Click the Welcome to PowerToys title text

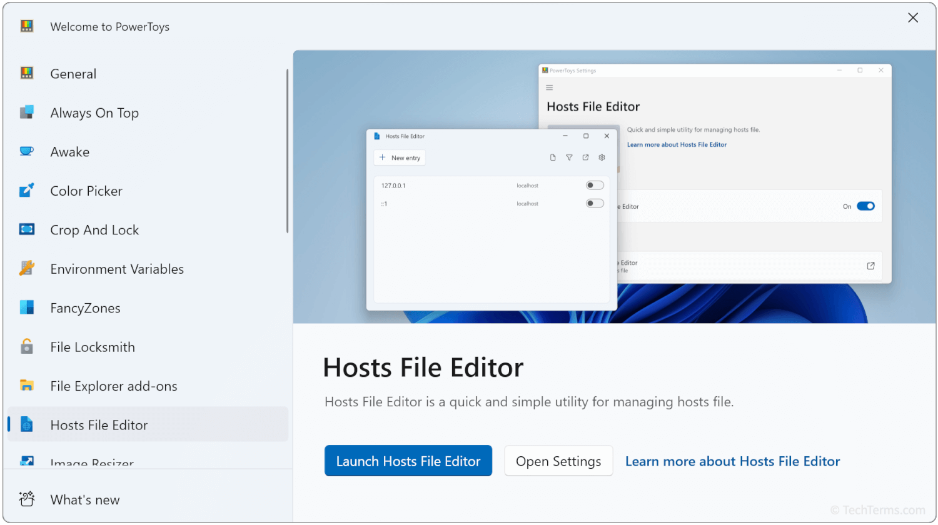pyautogui.click(x=110, y=26)
